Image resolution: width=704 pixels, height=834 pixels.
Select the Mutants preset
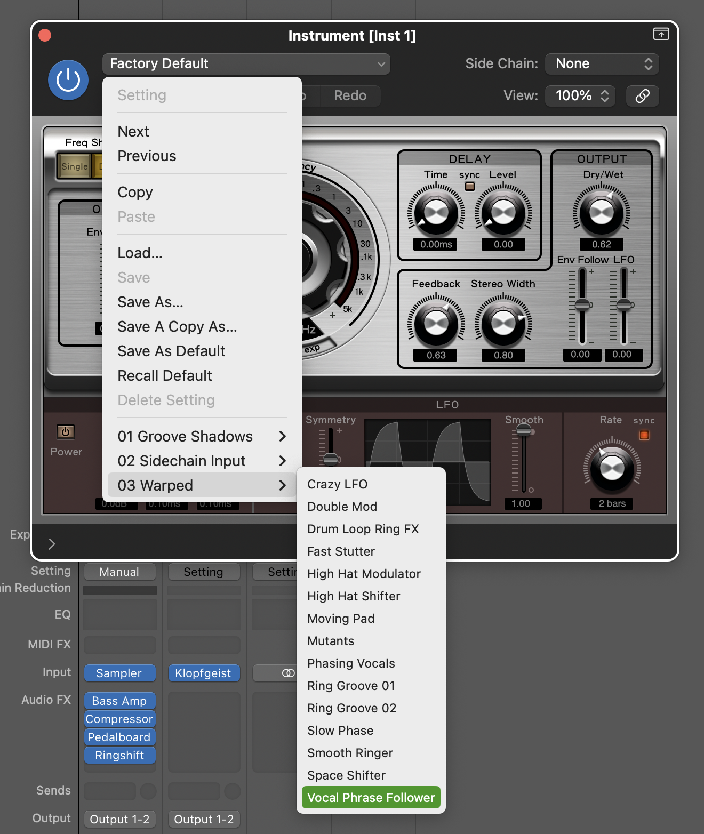(371, 641)
